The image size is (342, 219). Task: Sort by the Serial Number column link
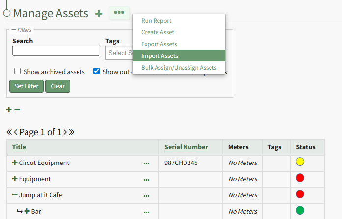186,147
